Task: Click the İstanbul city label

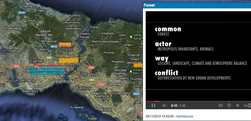Action: click(x=62, y=81)
